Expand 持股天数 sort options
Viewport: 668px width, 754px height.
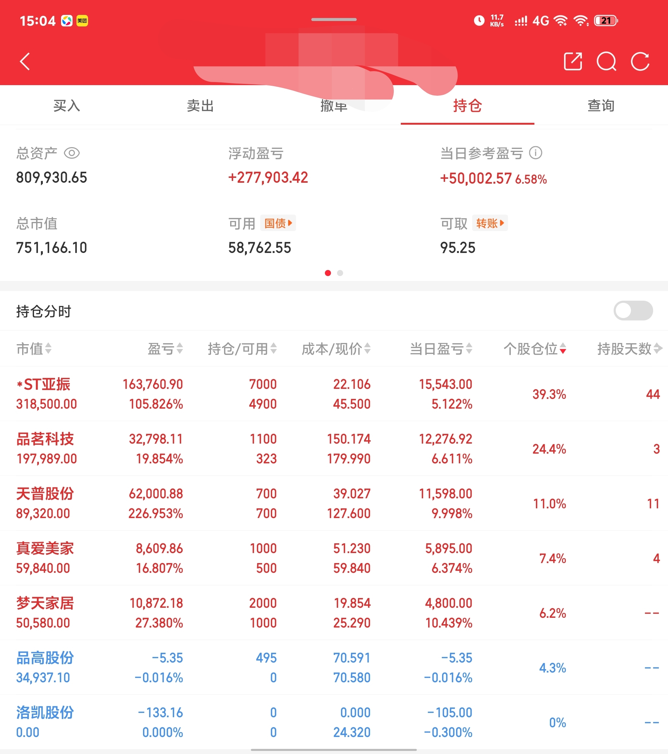[x=657, y=348]
